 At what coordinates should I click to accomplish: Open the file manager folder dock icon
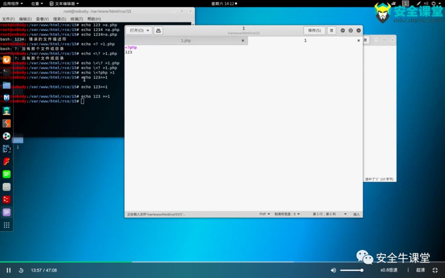7,85
